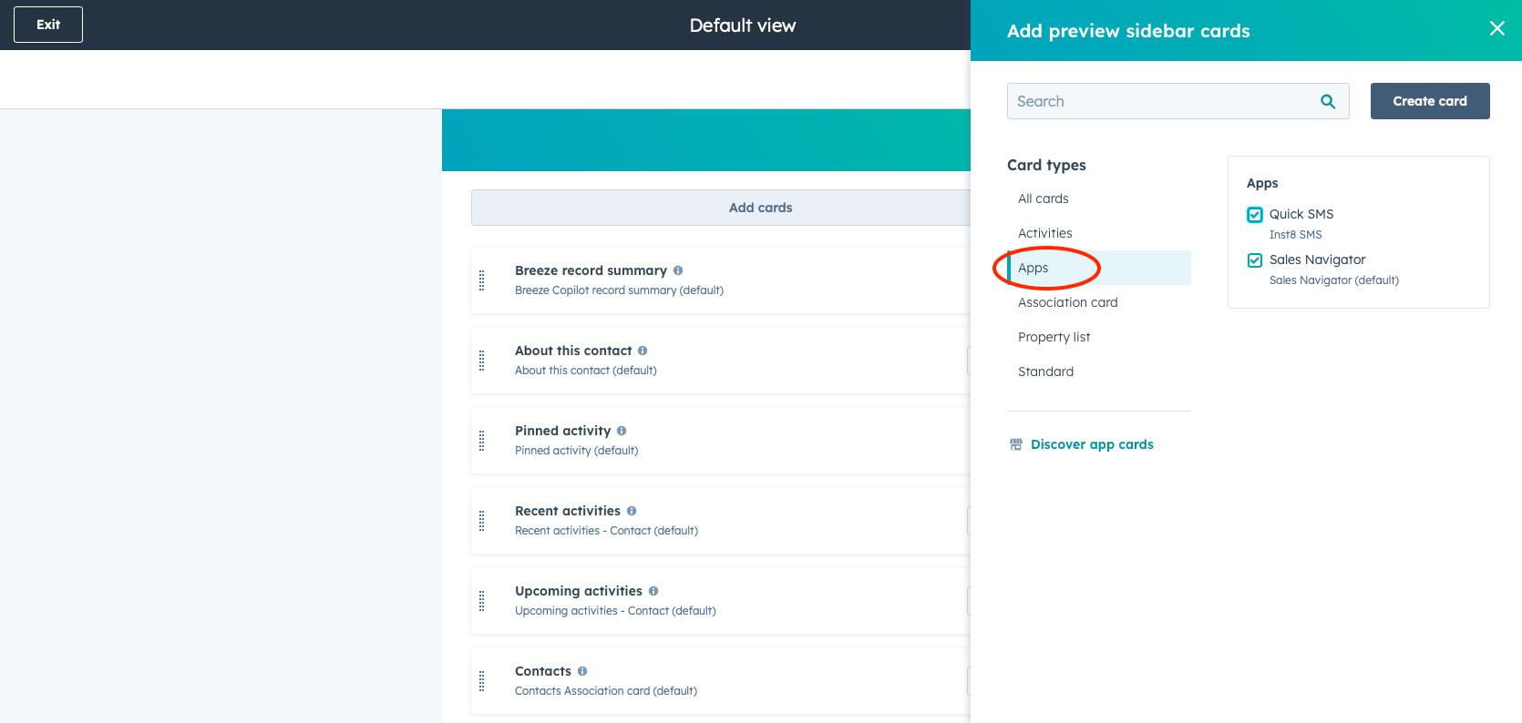Select the Association card type
The width and height of the screenshot is (1522, 723).
(x=1067, y=302)
